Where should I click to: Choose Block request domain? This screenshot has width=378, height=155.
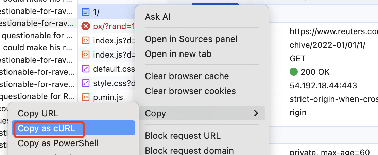[x=189, y=151]
